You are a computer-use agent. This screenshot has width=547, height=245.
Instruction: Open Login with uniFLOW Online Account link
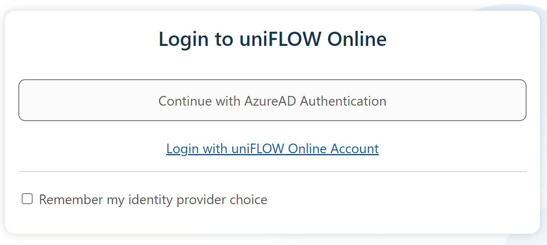click(272, 149)
